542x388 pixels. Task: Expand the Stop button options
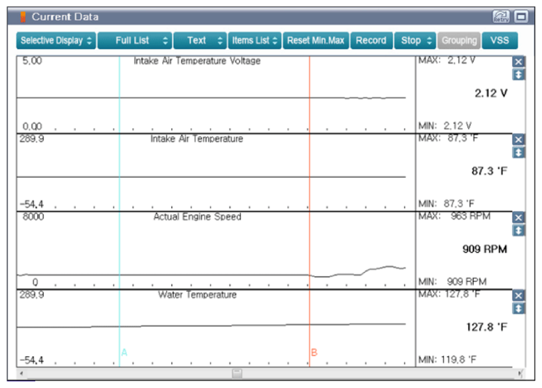[416, 40]
